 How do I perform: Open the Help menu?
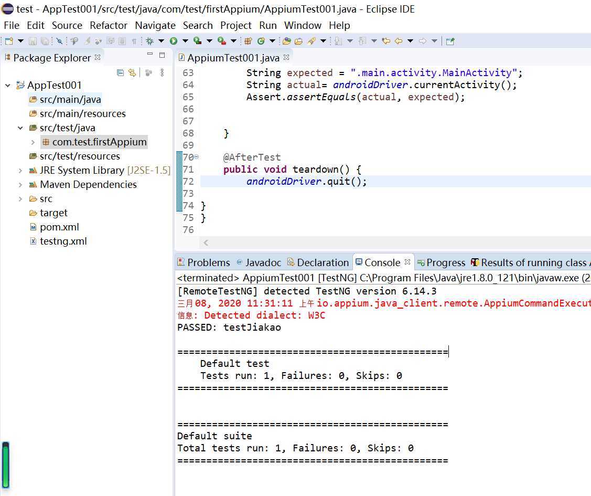(x=340, y=25)
